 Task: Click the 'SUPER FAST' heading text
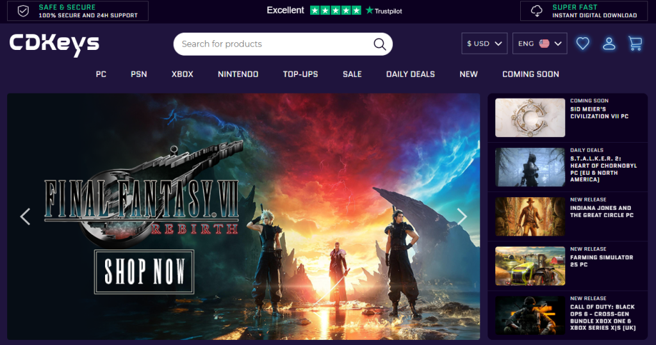pos(575,7)
